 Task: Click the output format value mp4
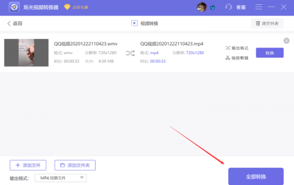[154, 53]
